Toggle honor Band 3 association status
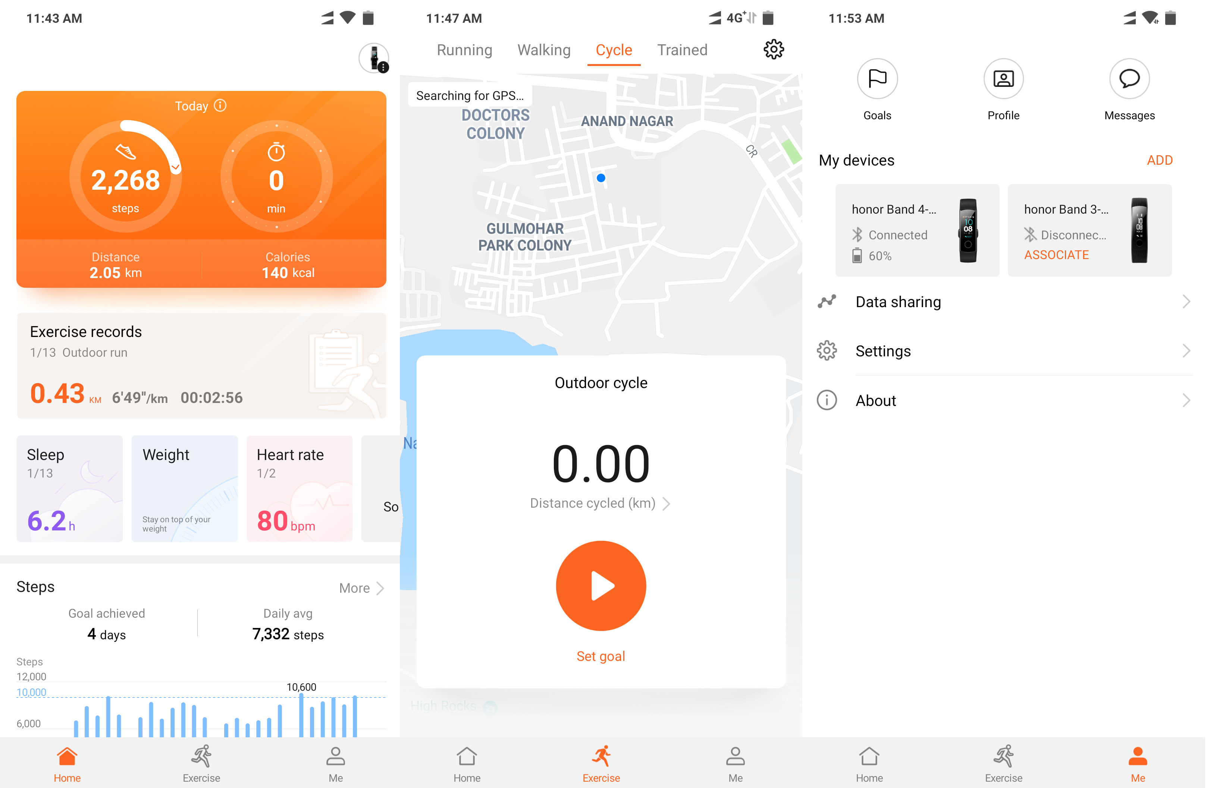 1057,254
